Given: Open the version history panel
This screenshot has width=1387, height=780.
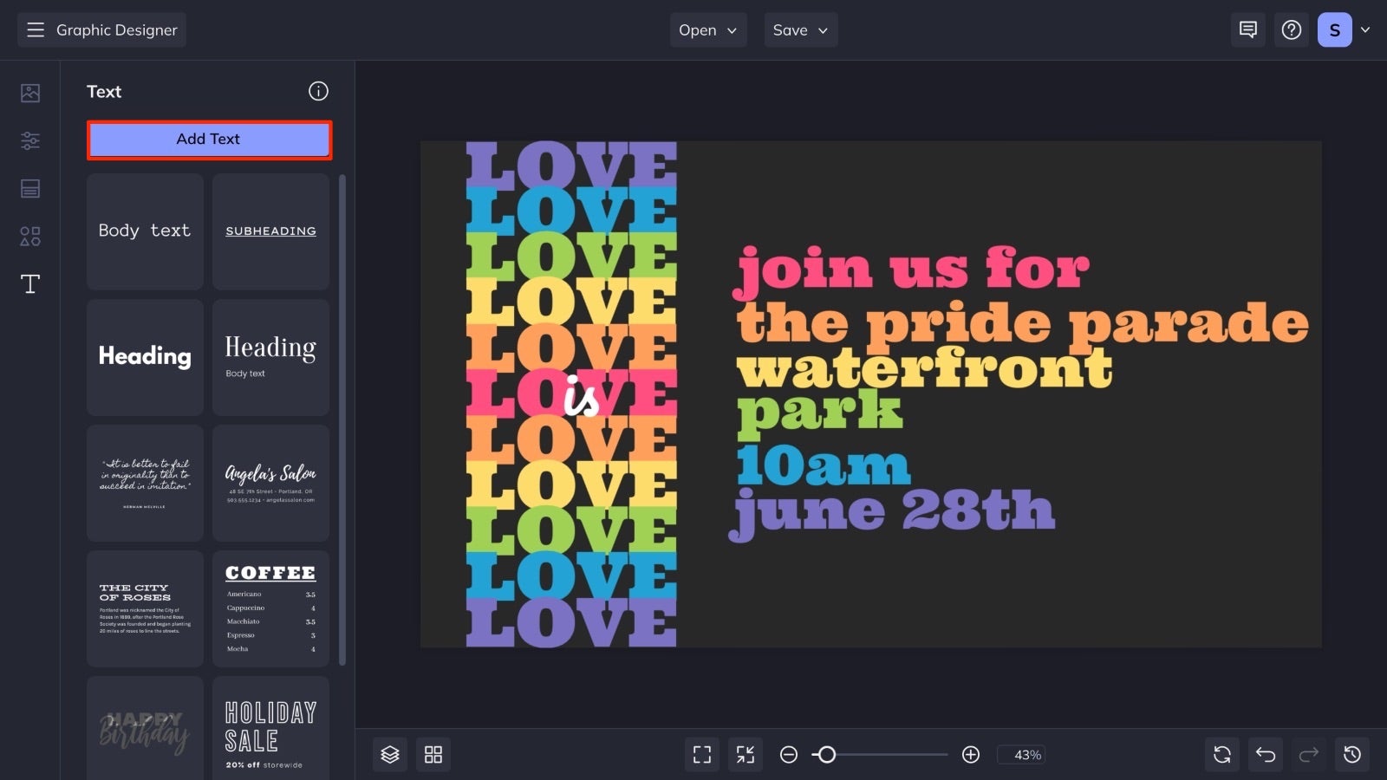Looking at the screenshot, I should tap(1351, 754).
